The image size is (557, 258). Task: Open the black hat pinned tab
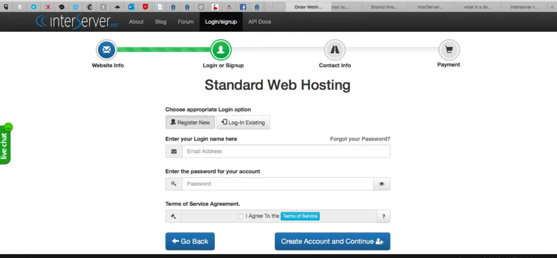pyautogui.click(x=117, y=7)
